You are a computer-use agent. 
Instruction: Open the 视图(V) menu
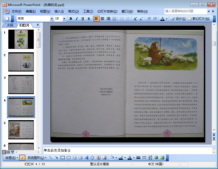coord(45,11)
